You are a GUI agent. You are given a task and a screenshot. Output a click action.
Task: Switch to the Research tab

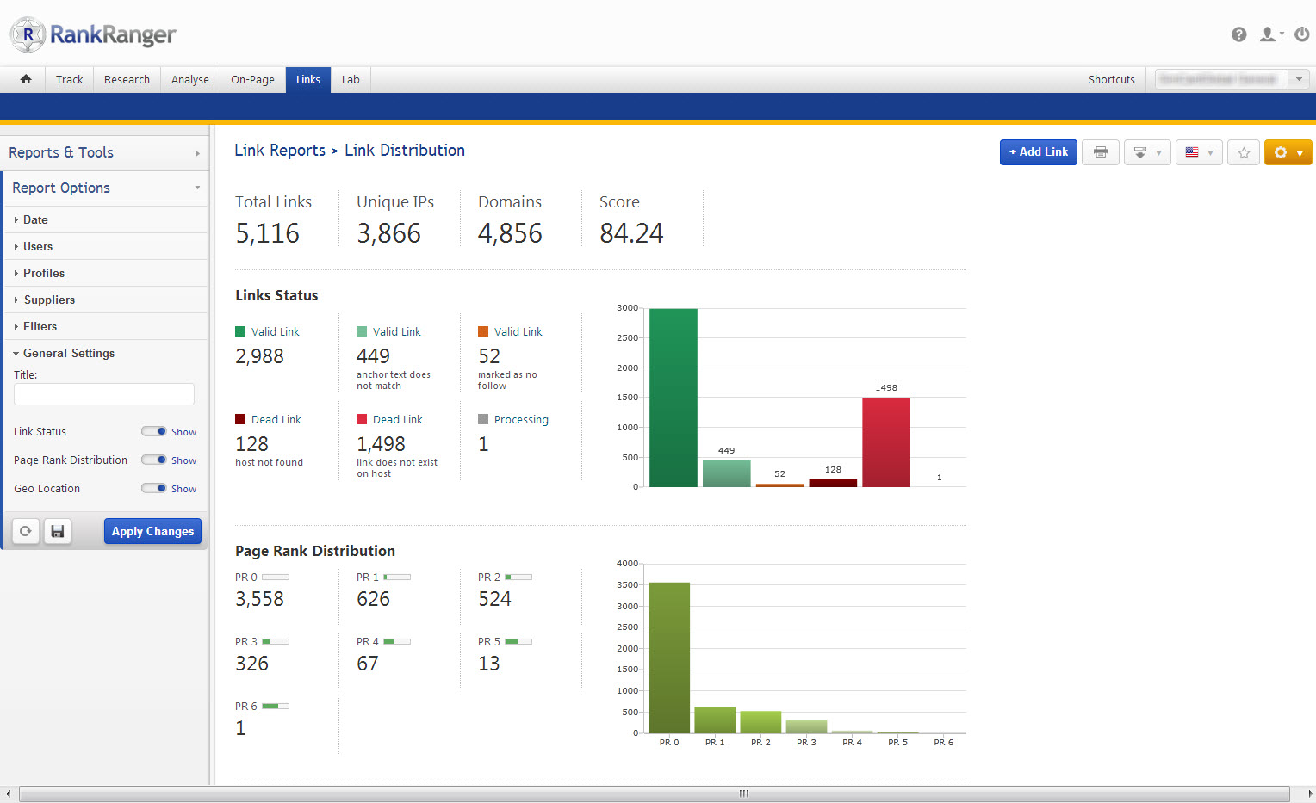[x=127, y=79]
